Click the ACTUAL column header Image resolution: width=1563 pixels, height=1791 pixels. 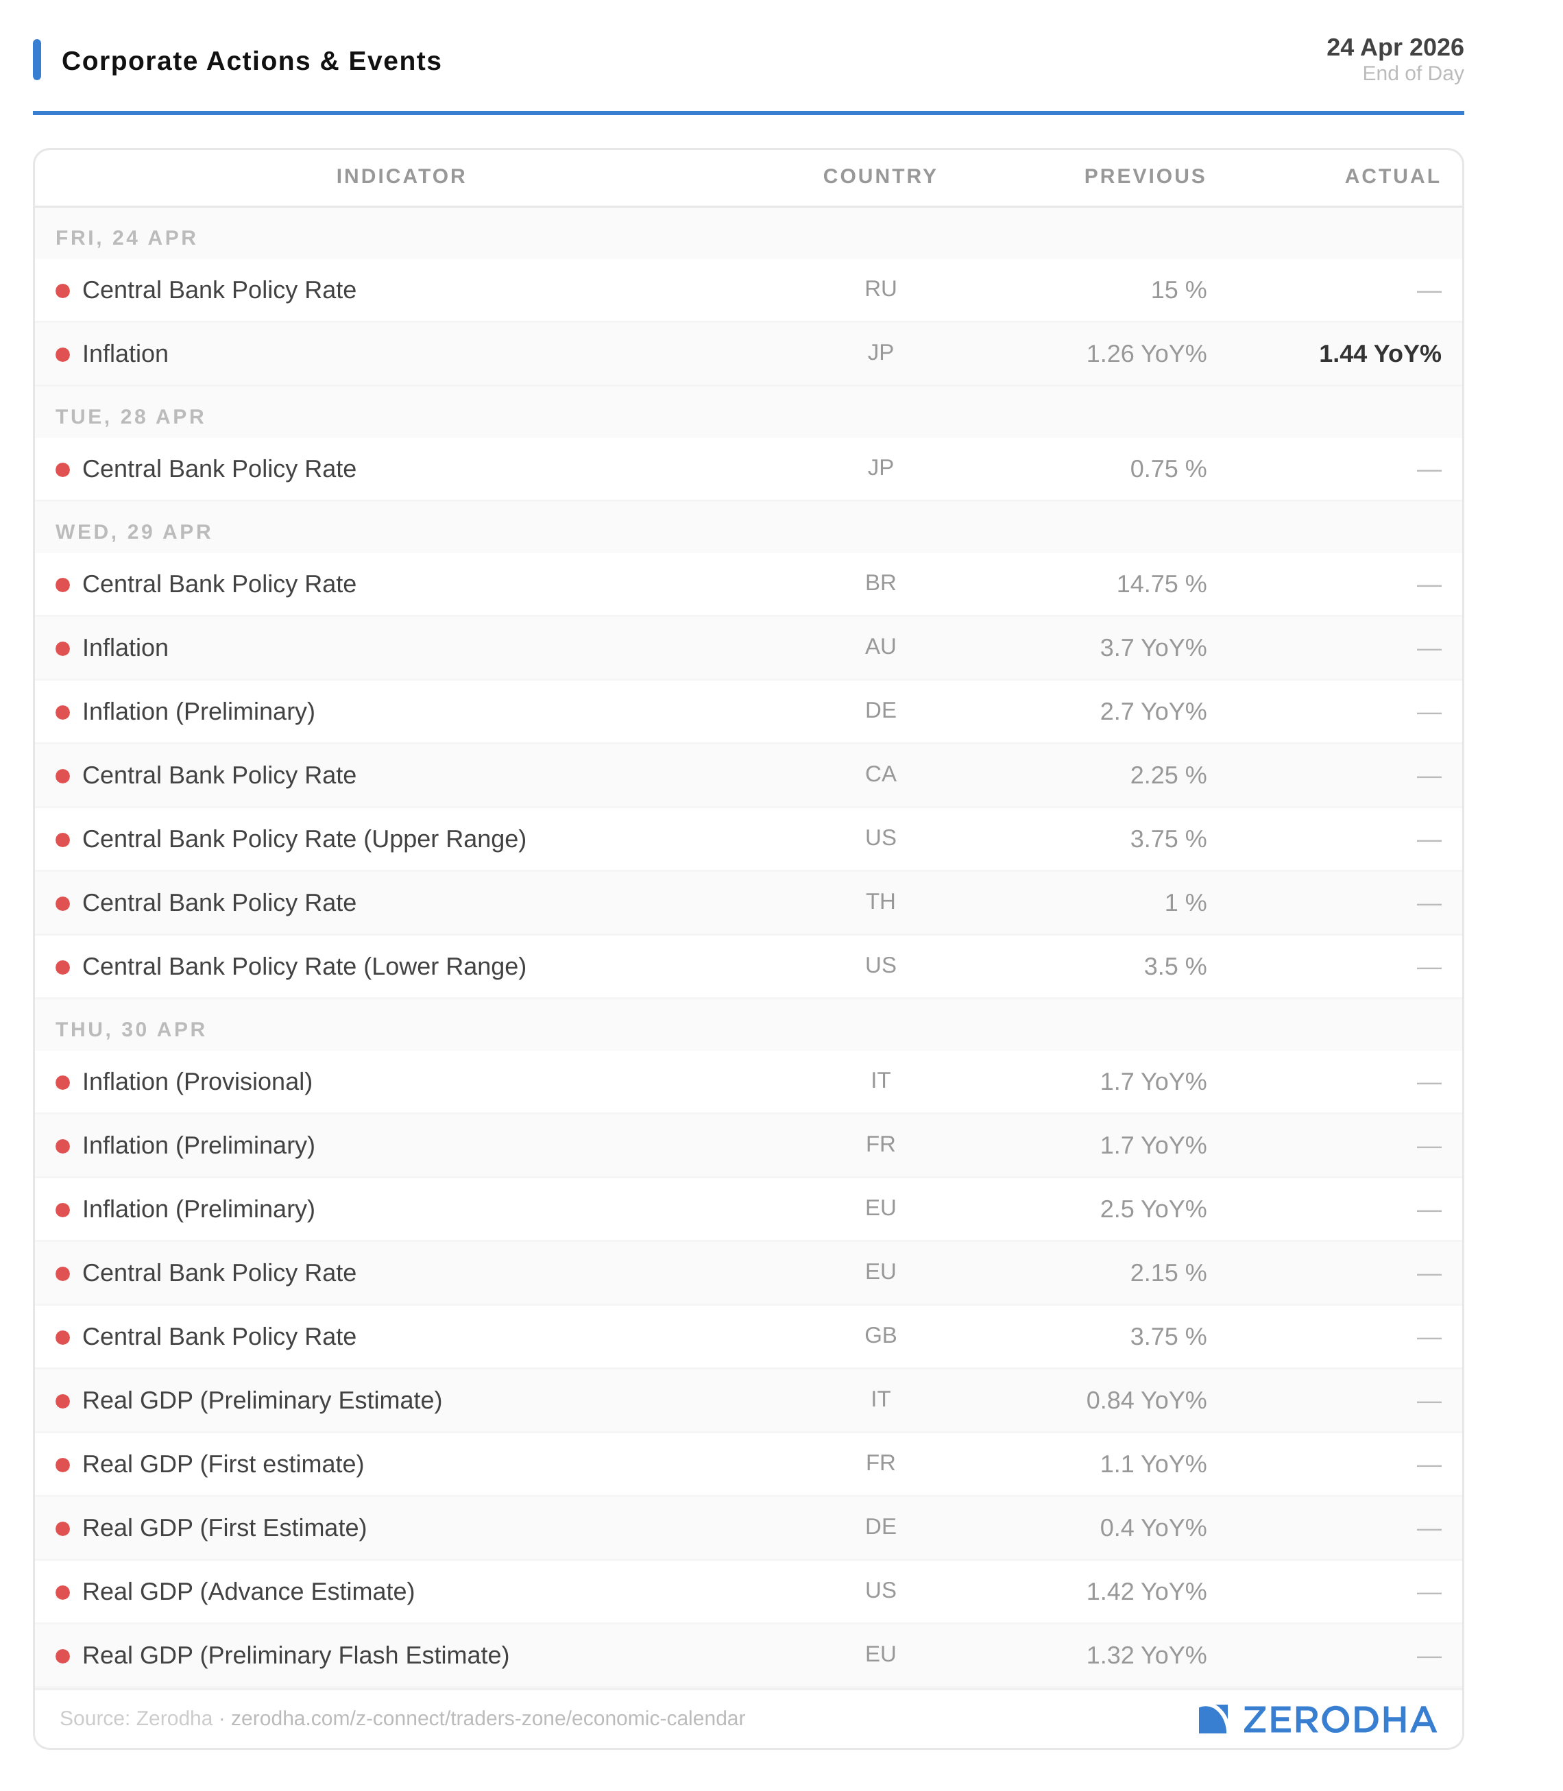(1392, 176)
